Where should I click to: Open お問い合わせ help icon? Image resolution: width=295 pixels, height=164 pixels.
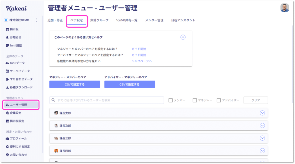pos(7,154)
